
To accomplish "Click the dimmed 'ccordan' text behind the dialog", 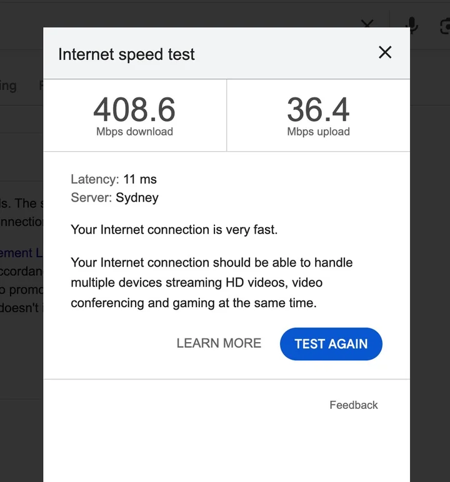I will [x=21, y=271].
